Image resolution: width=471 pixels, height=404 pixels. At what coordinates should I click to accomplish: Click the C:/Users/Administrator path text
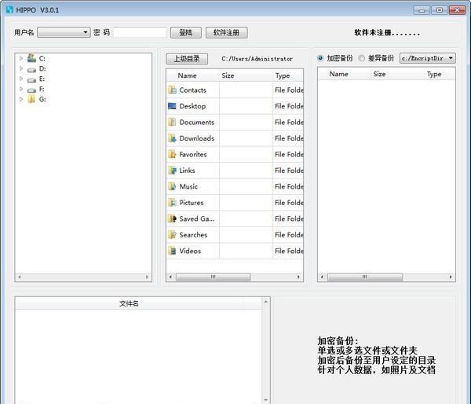point(257,59)
